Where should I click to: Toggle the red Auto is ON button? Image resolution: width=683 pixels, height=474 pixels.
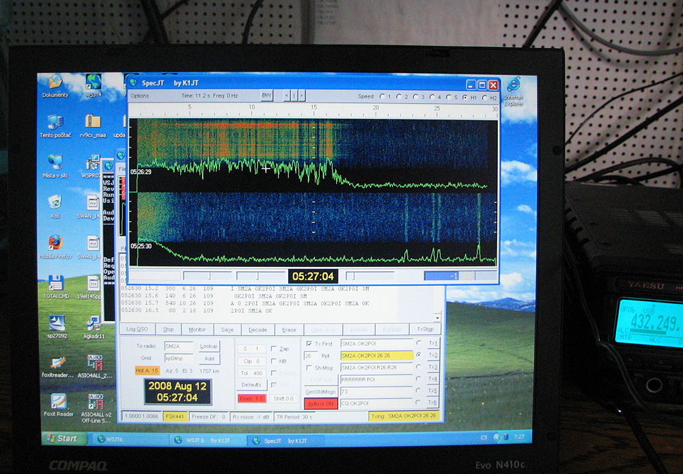pos(320,404)
